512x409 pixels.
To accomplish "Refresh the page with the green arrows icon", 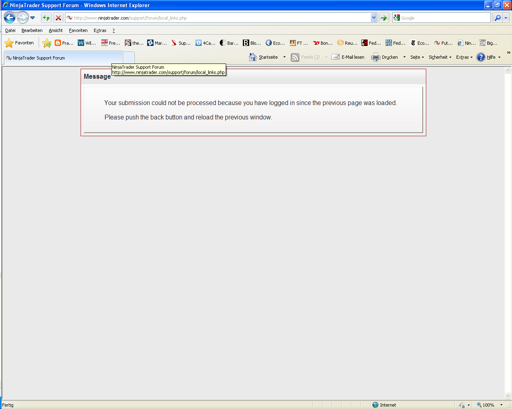I will tap(46, 18).
